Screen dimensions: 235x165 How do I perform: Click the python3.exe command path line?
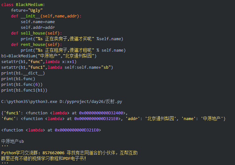click(61, 102)
